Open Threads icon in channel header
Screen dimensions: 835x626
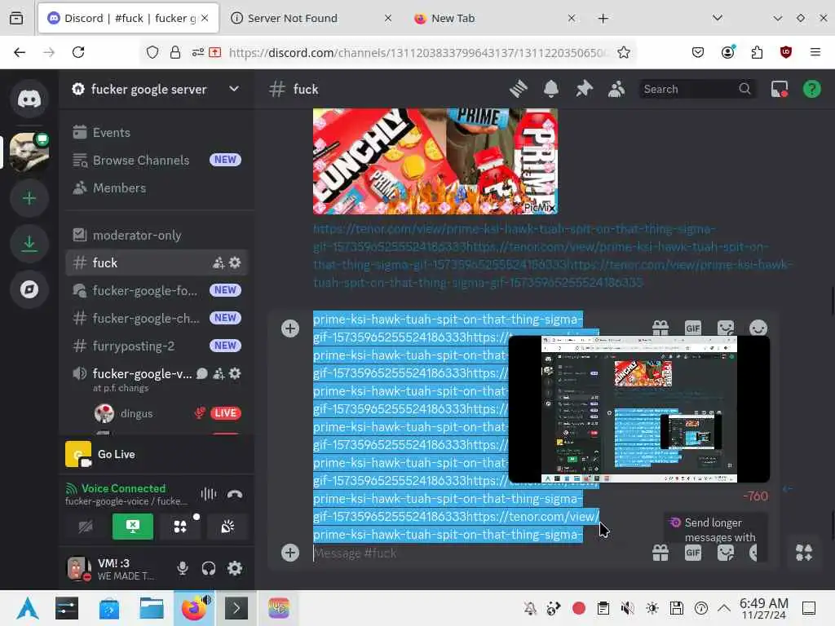518,89
